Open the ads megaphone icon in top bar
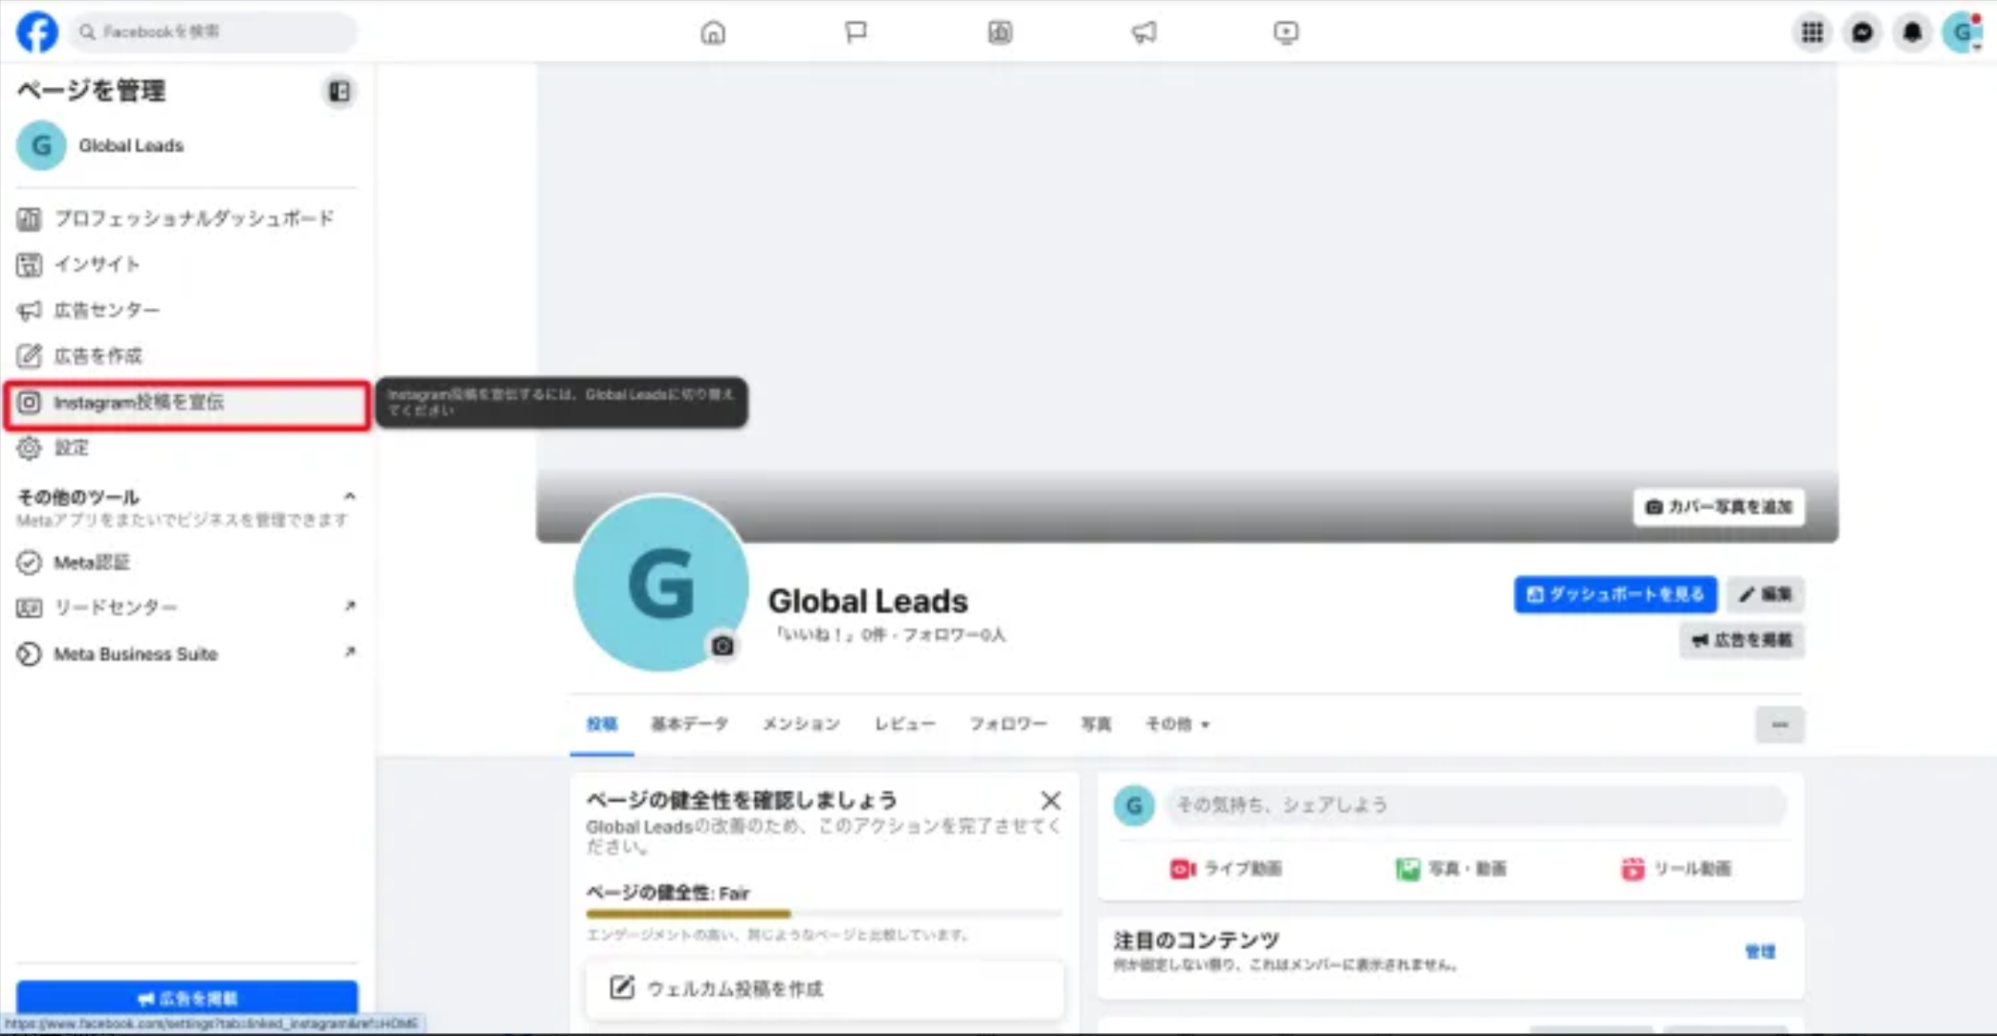 [1144, 32]
